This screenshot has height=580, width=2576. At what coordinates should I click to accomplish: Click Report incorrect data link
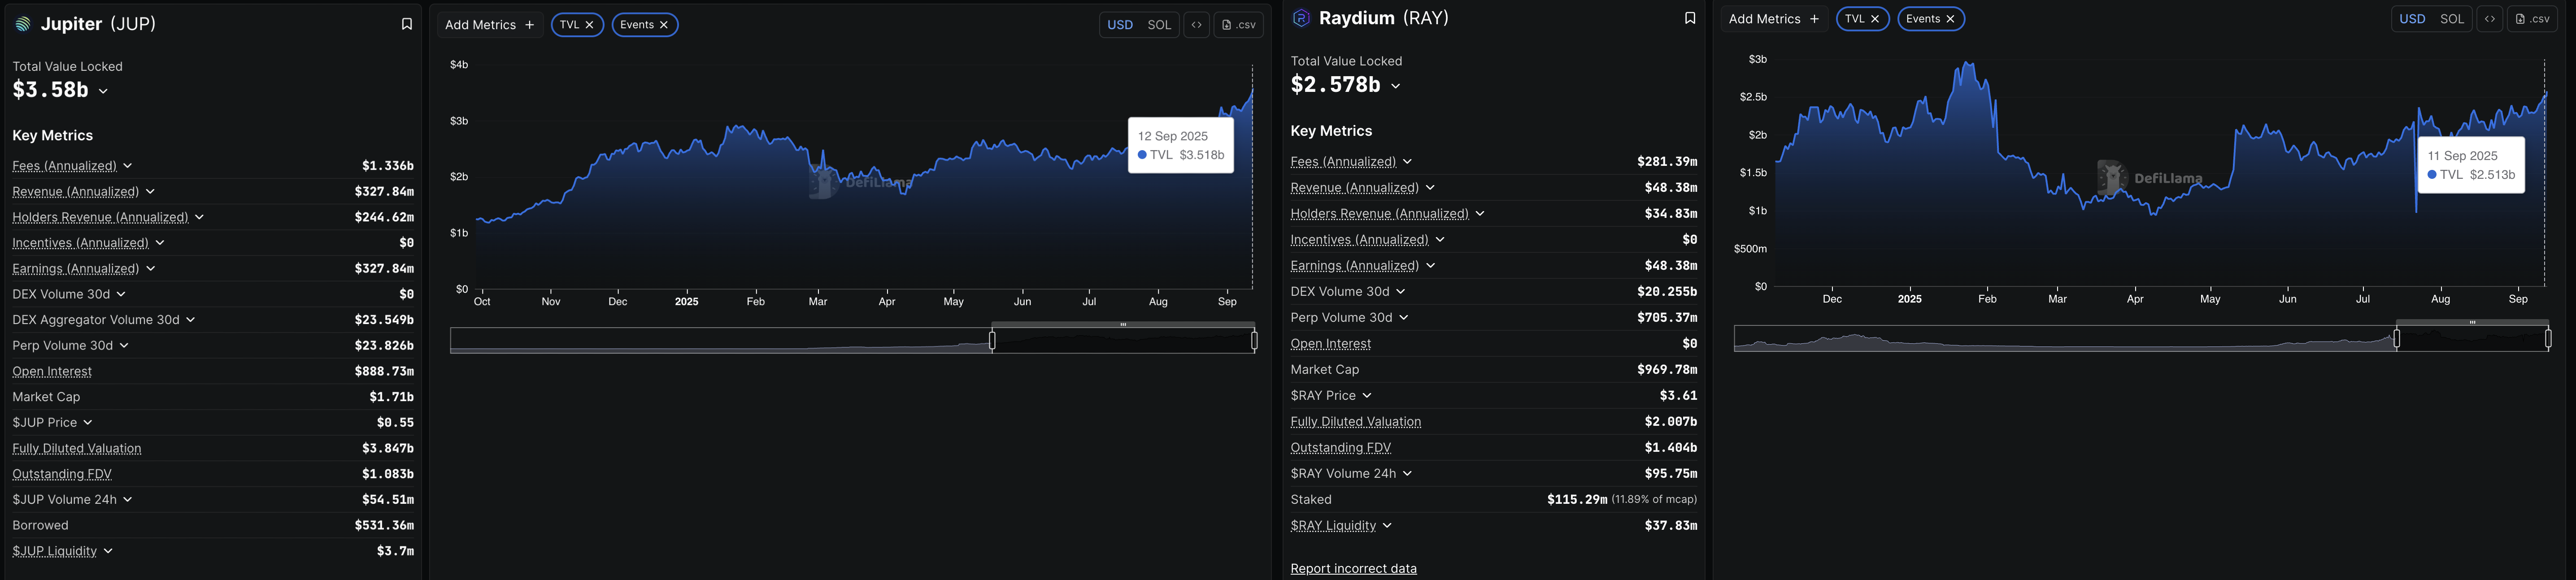1353,568
